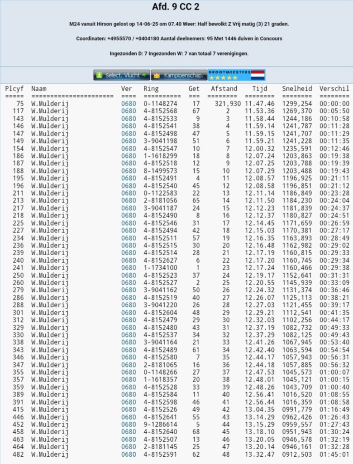Click the green arrow on Select. Vlucht button
The width and height of the screenshot is (353, 464).
click(144, 75)
